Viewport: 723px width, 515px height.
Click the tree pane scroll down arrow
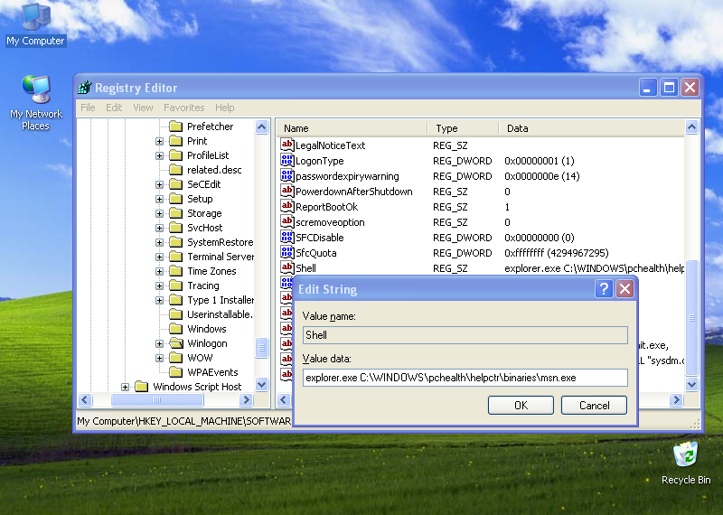261,384
